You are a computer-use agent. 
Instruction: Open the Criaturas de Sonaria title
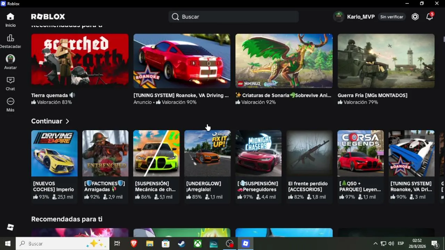[x=283, y=95]
